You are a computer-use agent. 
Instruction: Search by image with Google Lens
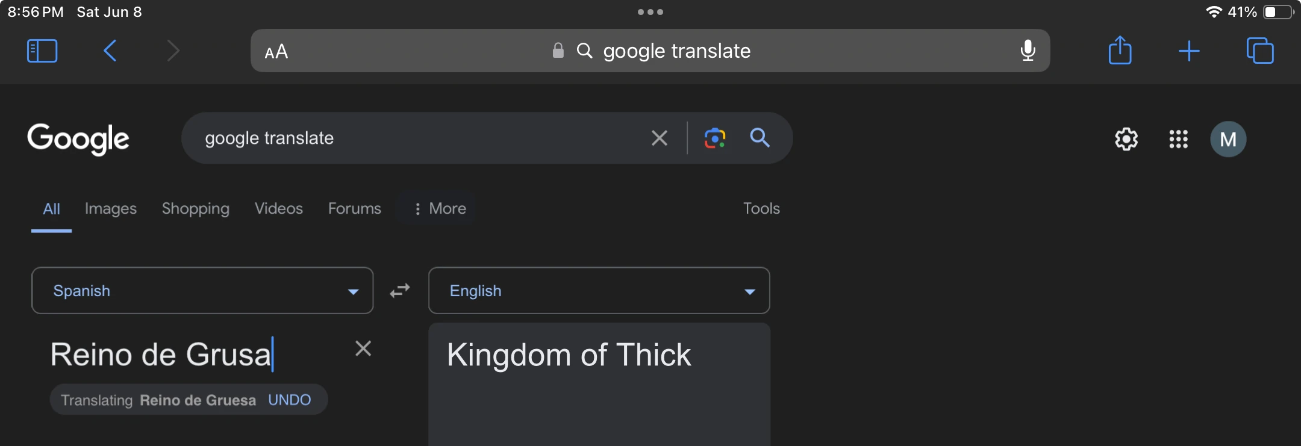tap(715, 138)
